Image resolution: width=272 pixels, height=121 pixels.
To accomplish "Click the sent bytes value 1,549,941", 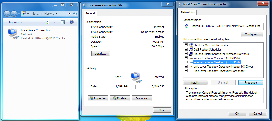I will pos(122,86).
